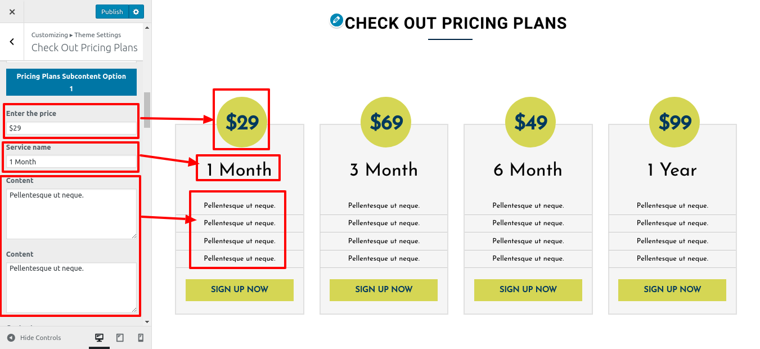Click Sign Up Now for 3 Month plan

[384, 290]
